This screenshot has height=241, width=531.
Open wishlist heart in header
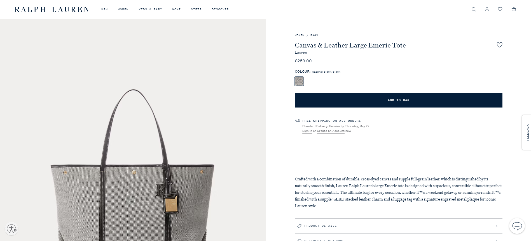[500, 9]
